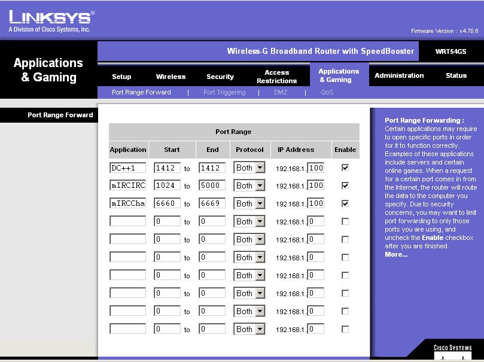Click the Port Range table header
Image resolution: width=484 pixels, height=362 pixels.
pyautogui.click(x=234, y=132)
